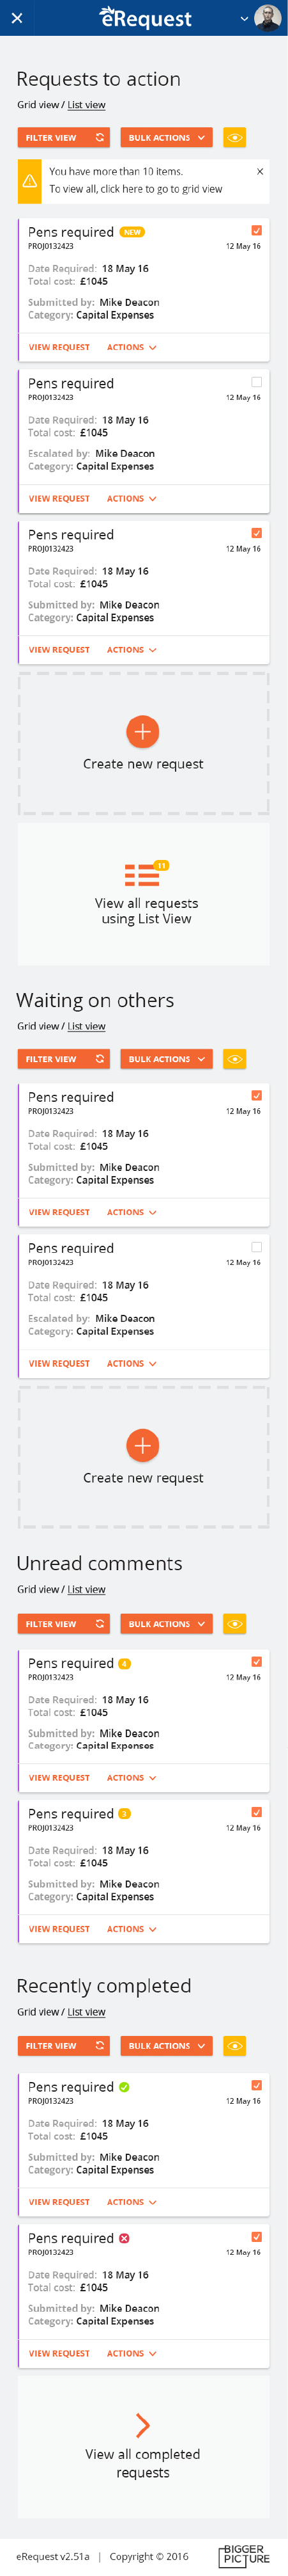Expand Actions menu on first Pens required card
Viewport: 288px width, 2576px height.
point(132,347)
